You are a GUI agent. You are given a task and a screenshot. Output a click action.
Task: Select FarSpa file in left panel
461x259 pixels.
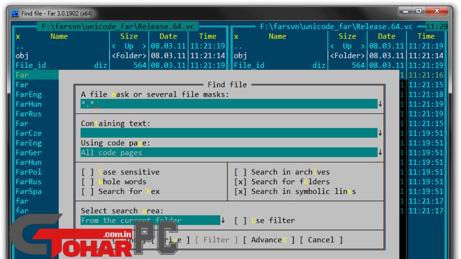[x=28, y=192]
